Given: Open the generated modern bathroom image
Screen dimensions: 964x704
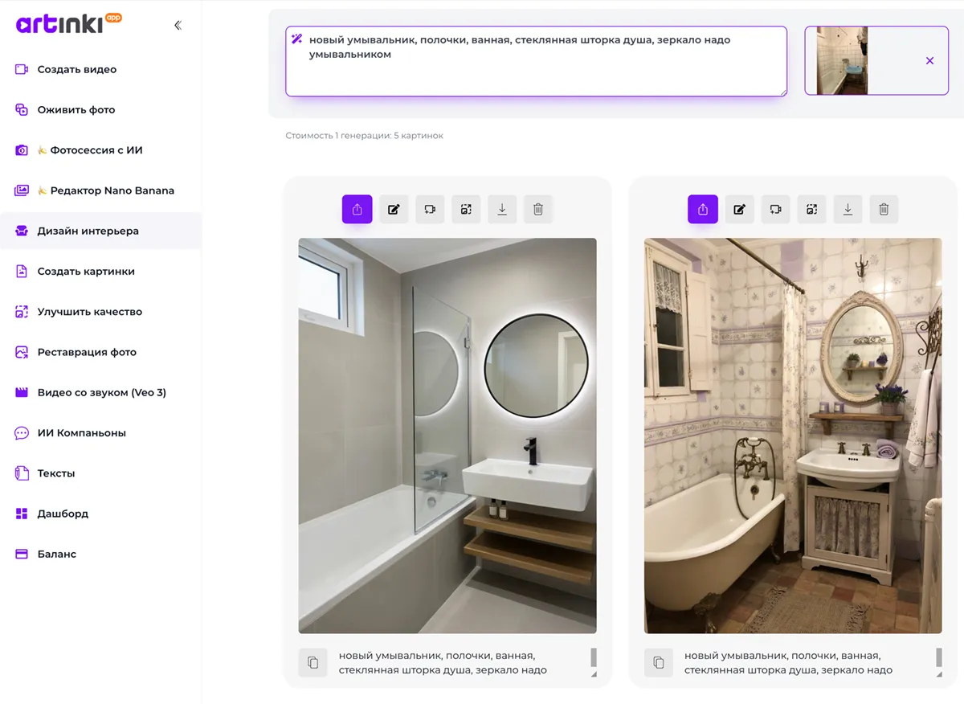Looking at the screenshot, I should tap(447, 436).
